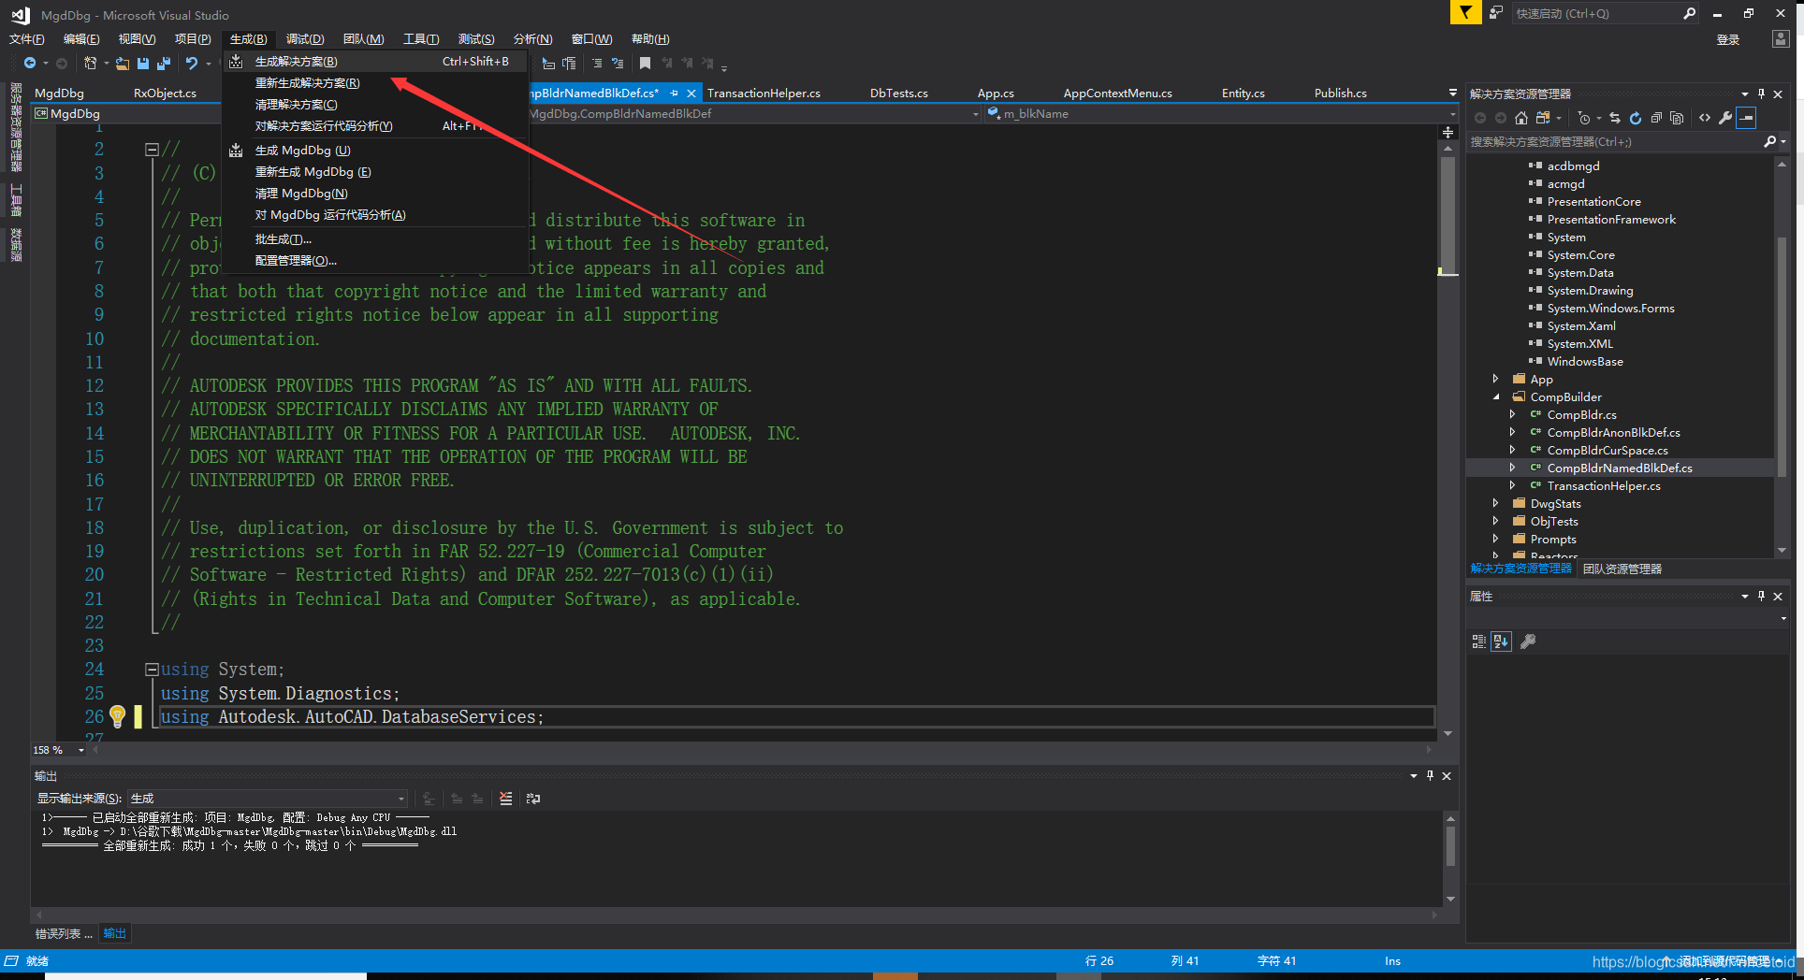Click the Navigate Backward arrow in toolbar
1804x980 pixels.
pos(30,63)
